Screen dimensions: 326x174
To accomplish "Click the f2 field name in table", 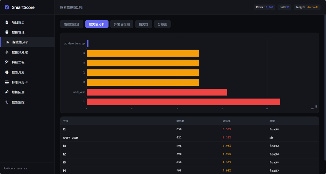I will click(64, 154).
